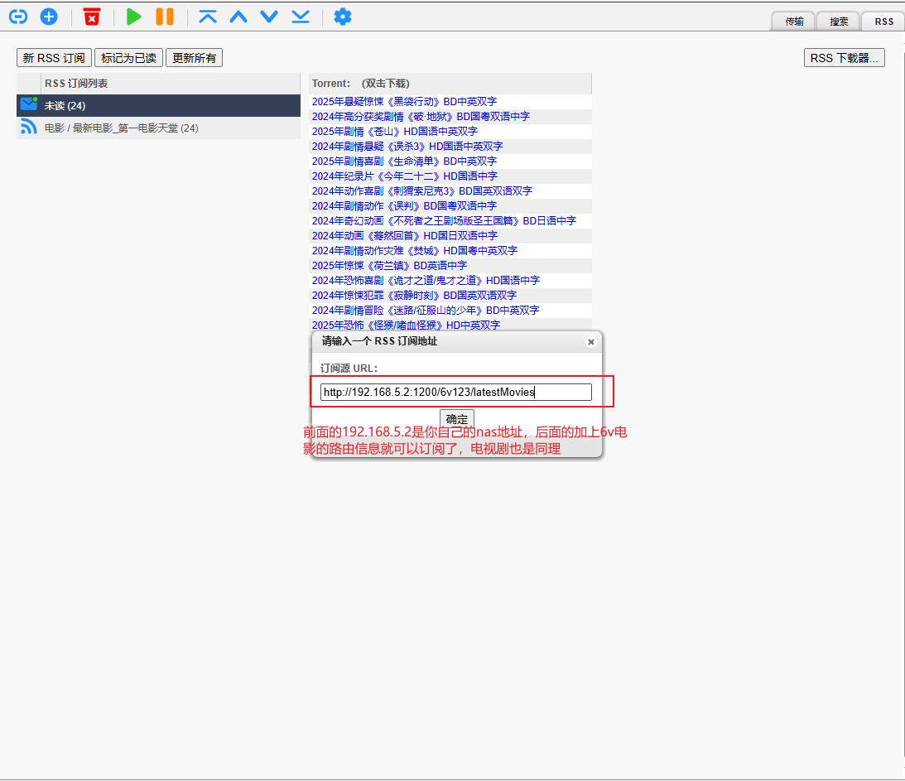
Task: Click the 2025年剧情《苍山》 torrent link
Action: pyautogui.click(x=394, y=131)
